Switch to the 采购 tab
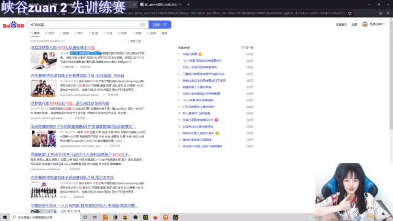Image resolution: width=393 pixels, height=221 pixels. [x=152, y=33]
